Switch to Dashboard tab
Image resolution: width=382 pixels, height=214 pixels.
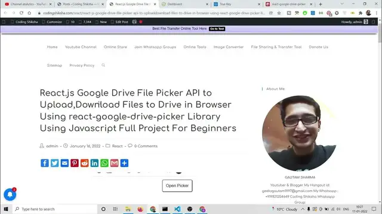184,4
